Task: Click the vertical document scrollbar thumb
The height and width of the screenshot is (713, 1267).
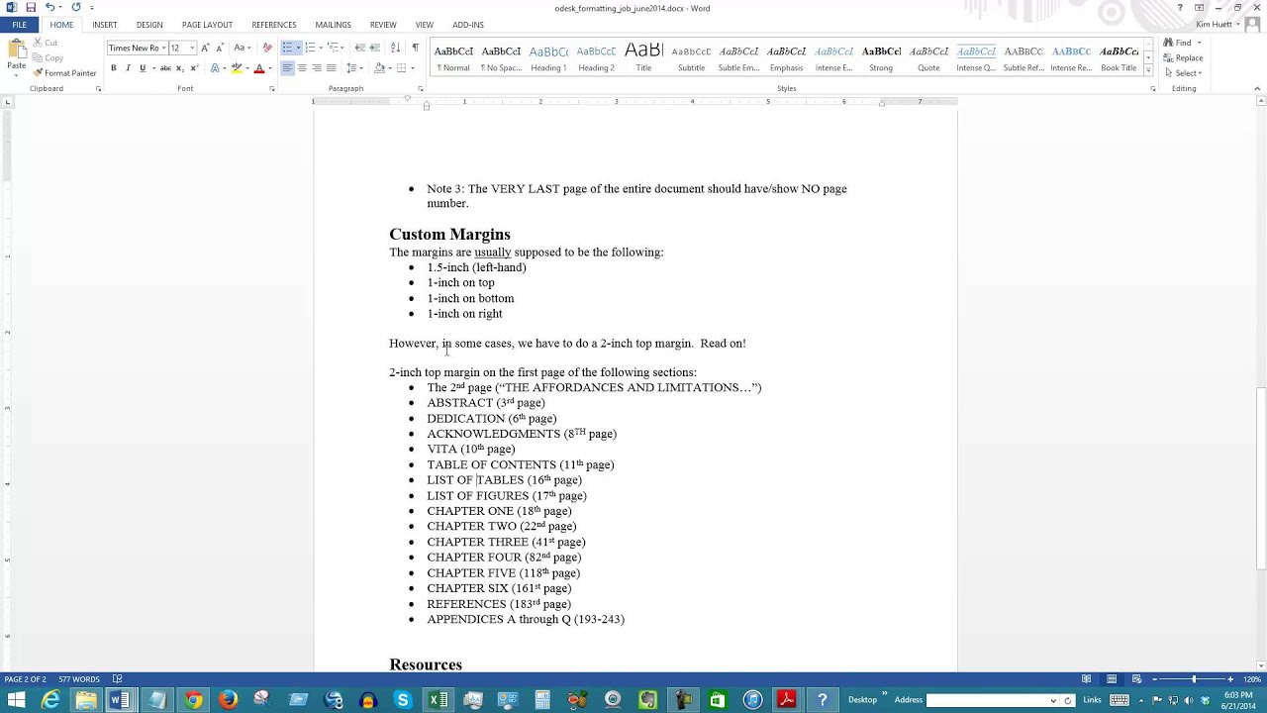Action: pyautogui.click(x=1261, y=478)
